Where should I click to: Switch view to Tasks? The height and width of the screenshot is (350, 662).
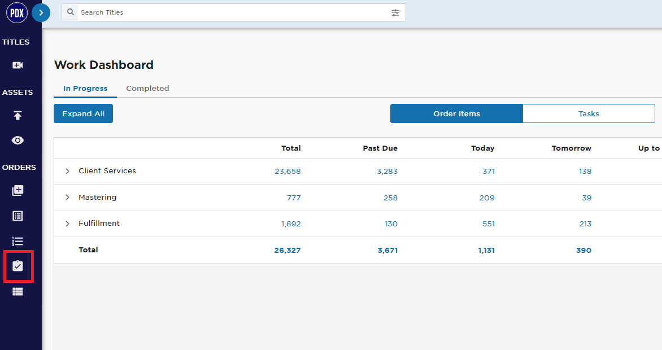(589, 113)
